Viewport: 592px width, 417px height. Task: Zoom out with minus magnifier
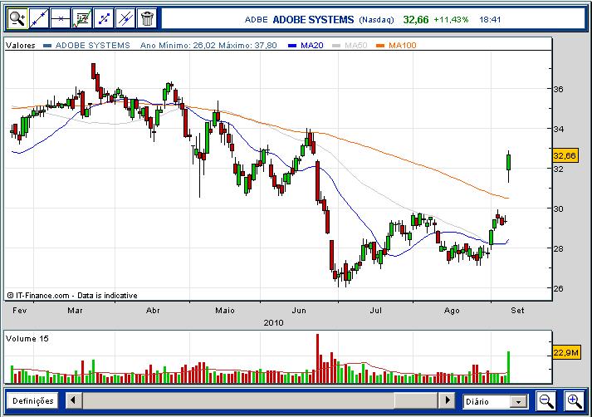546,400
